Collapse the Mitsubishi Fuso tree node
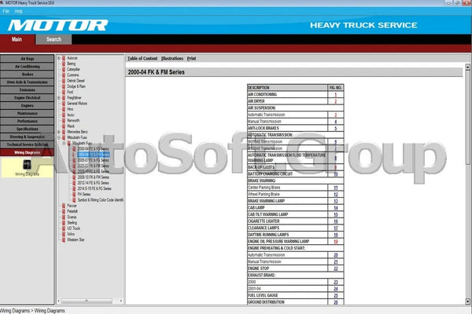This screenshot has width=472, height=314. tap(58, 137)
